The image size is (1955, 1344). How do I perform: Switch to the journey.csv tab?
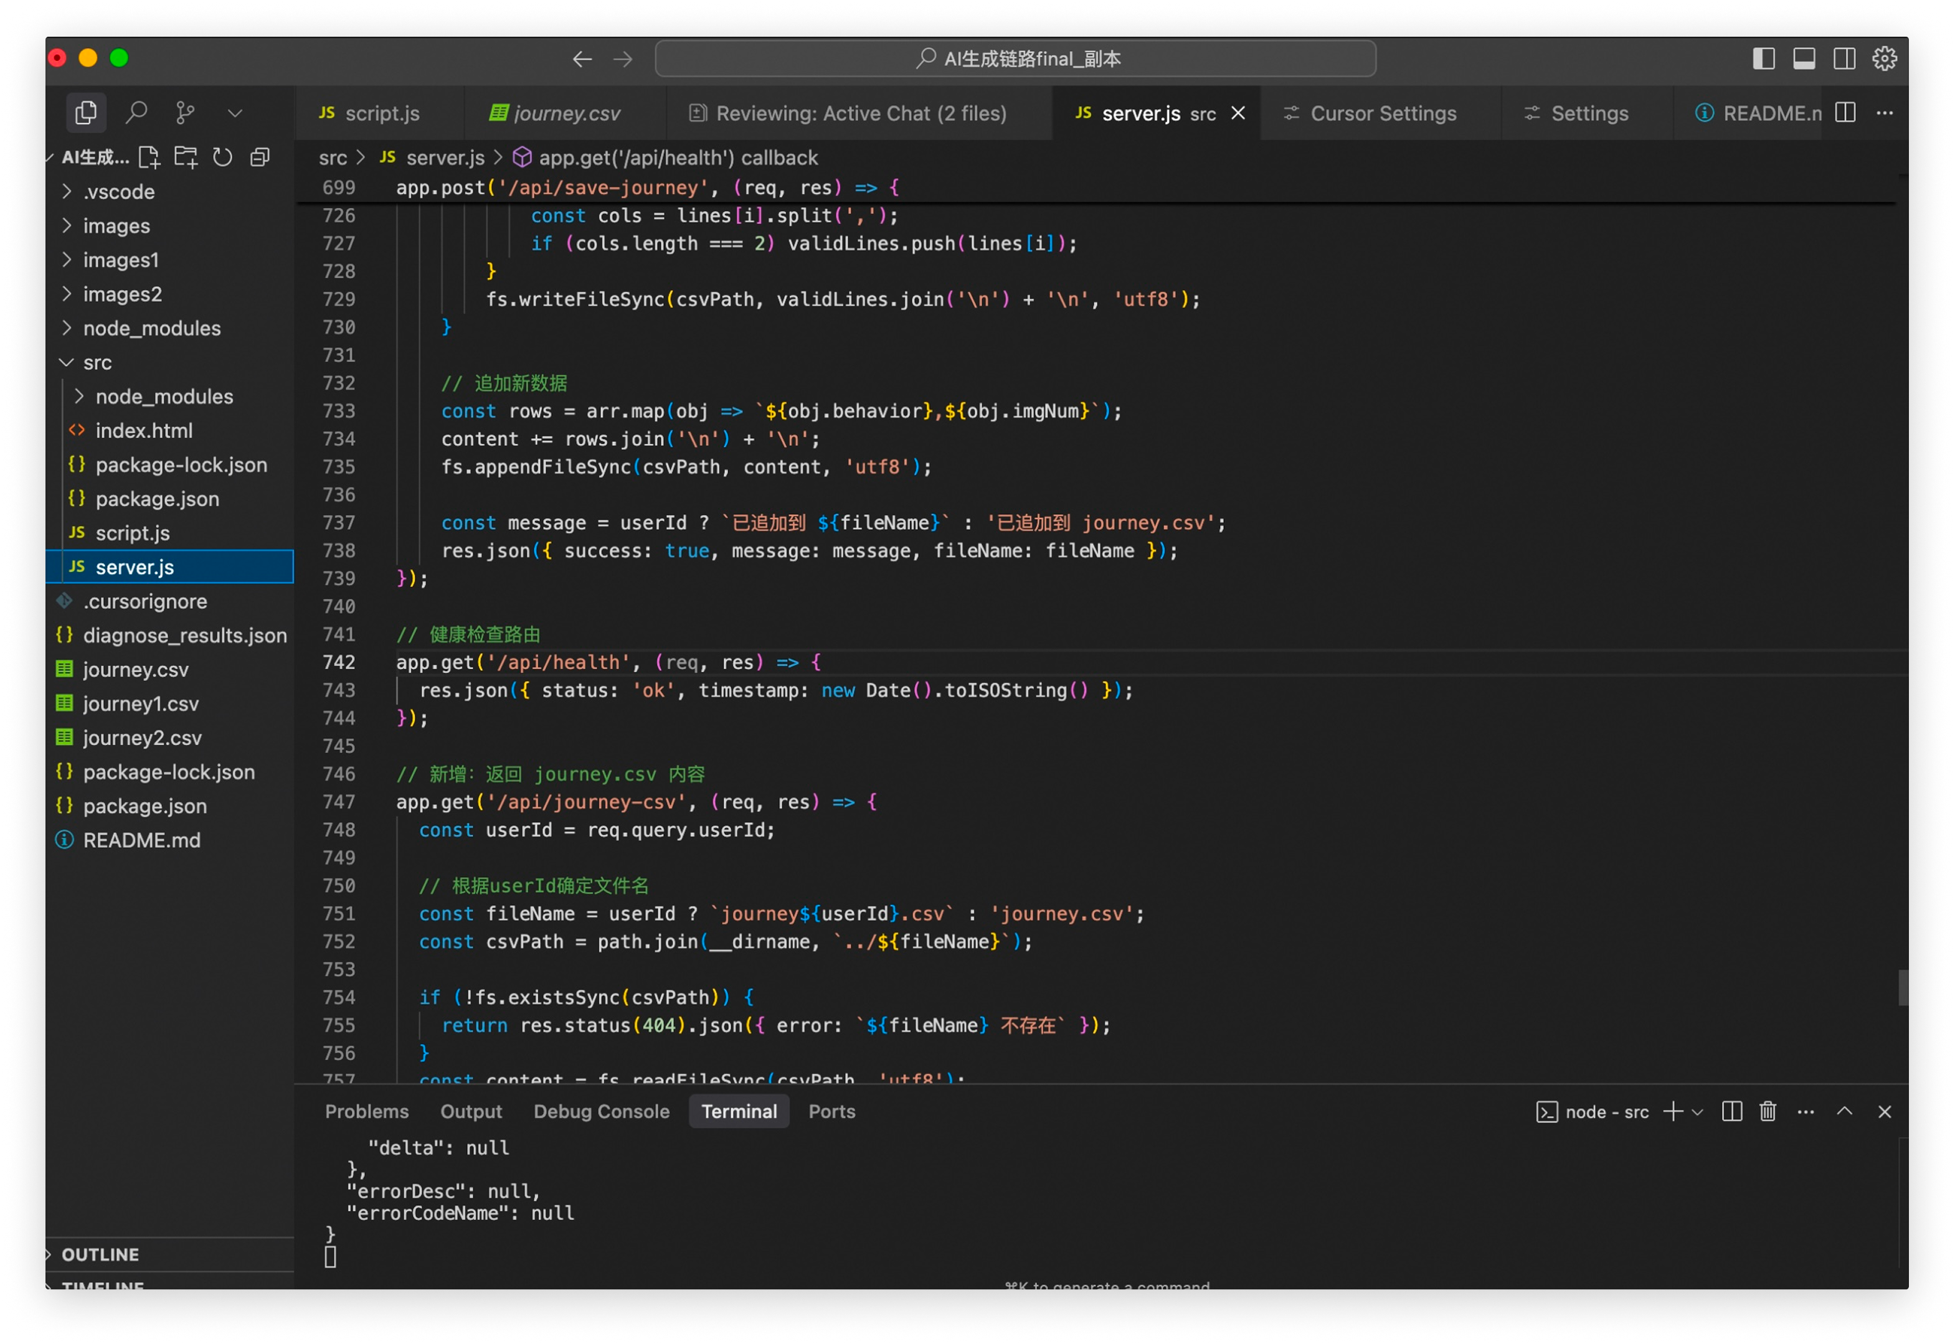tap(566, 112)
